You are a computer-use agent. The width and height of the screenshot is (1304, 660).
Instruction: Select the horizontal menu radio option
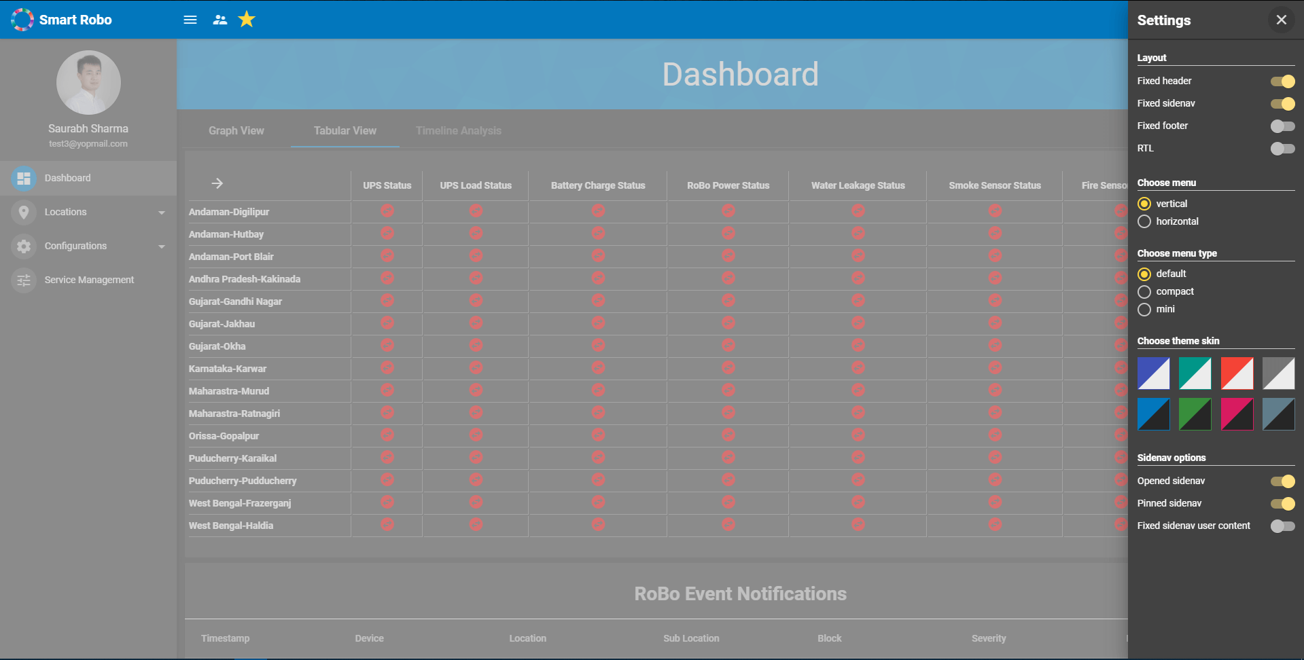point(1144,221)
